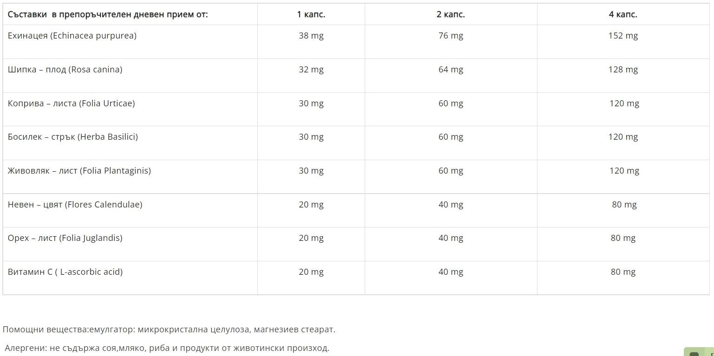
Task: Click the table header "Съставки в препоръчителен дневен прием"
Action: coord(108,14)
